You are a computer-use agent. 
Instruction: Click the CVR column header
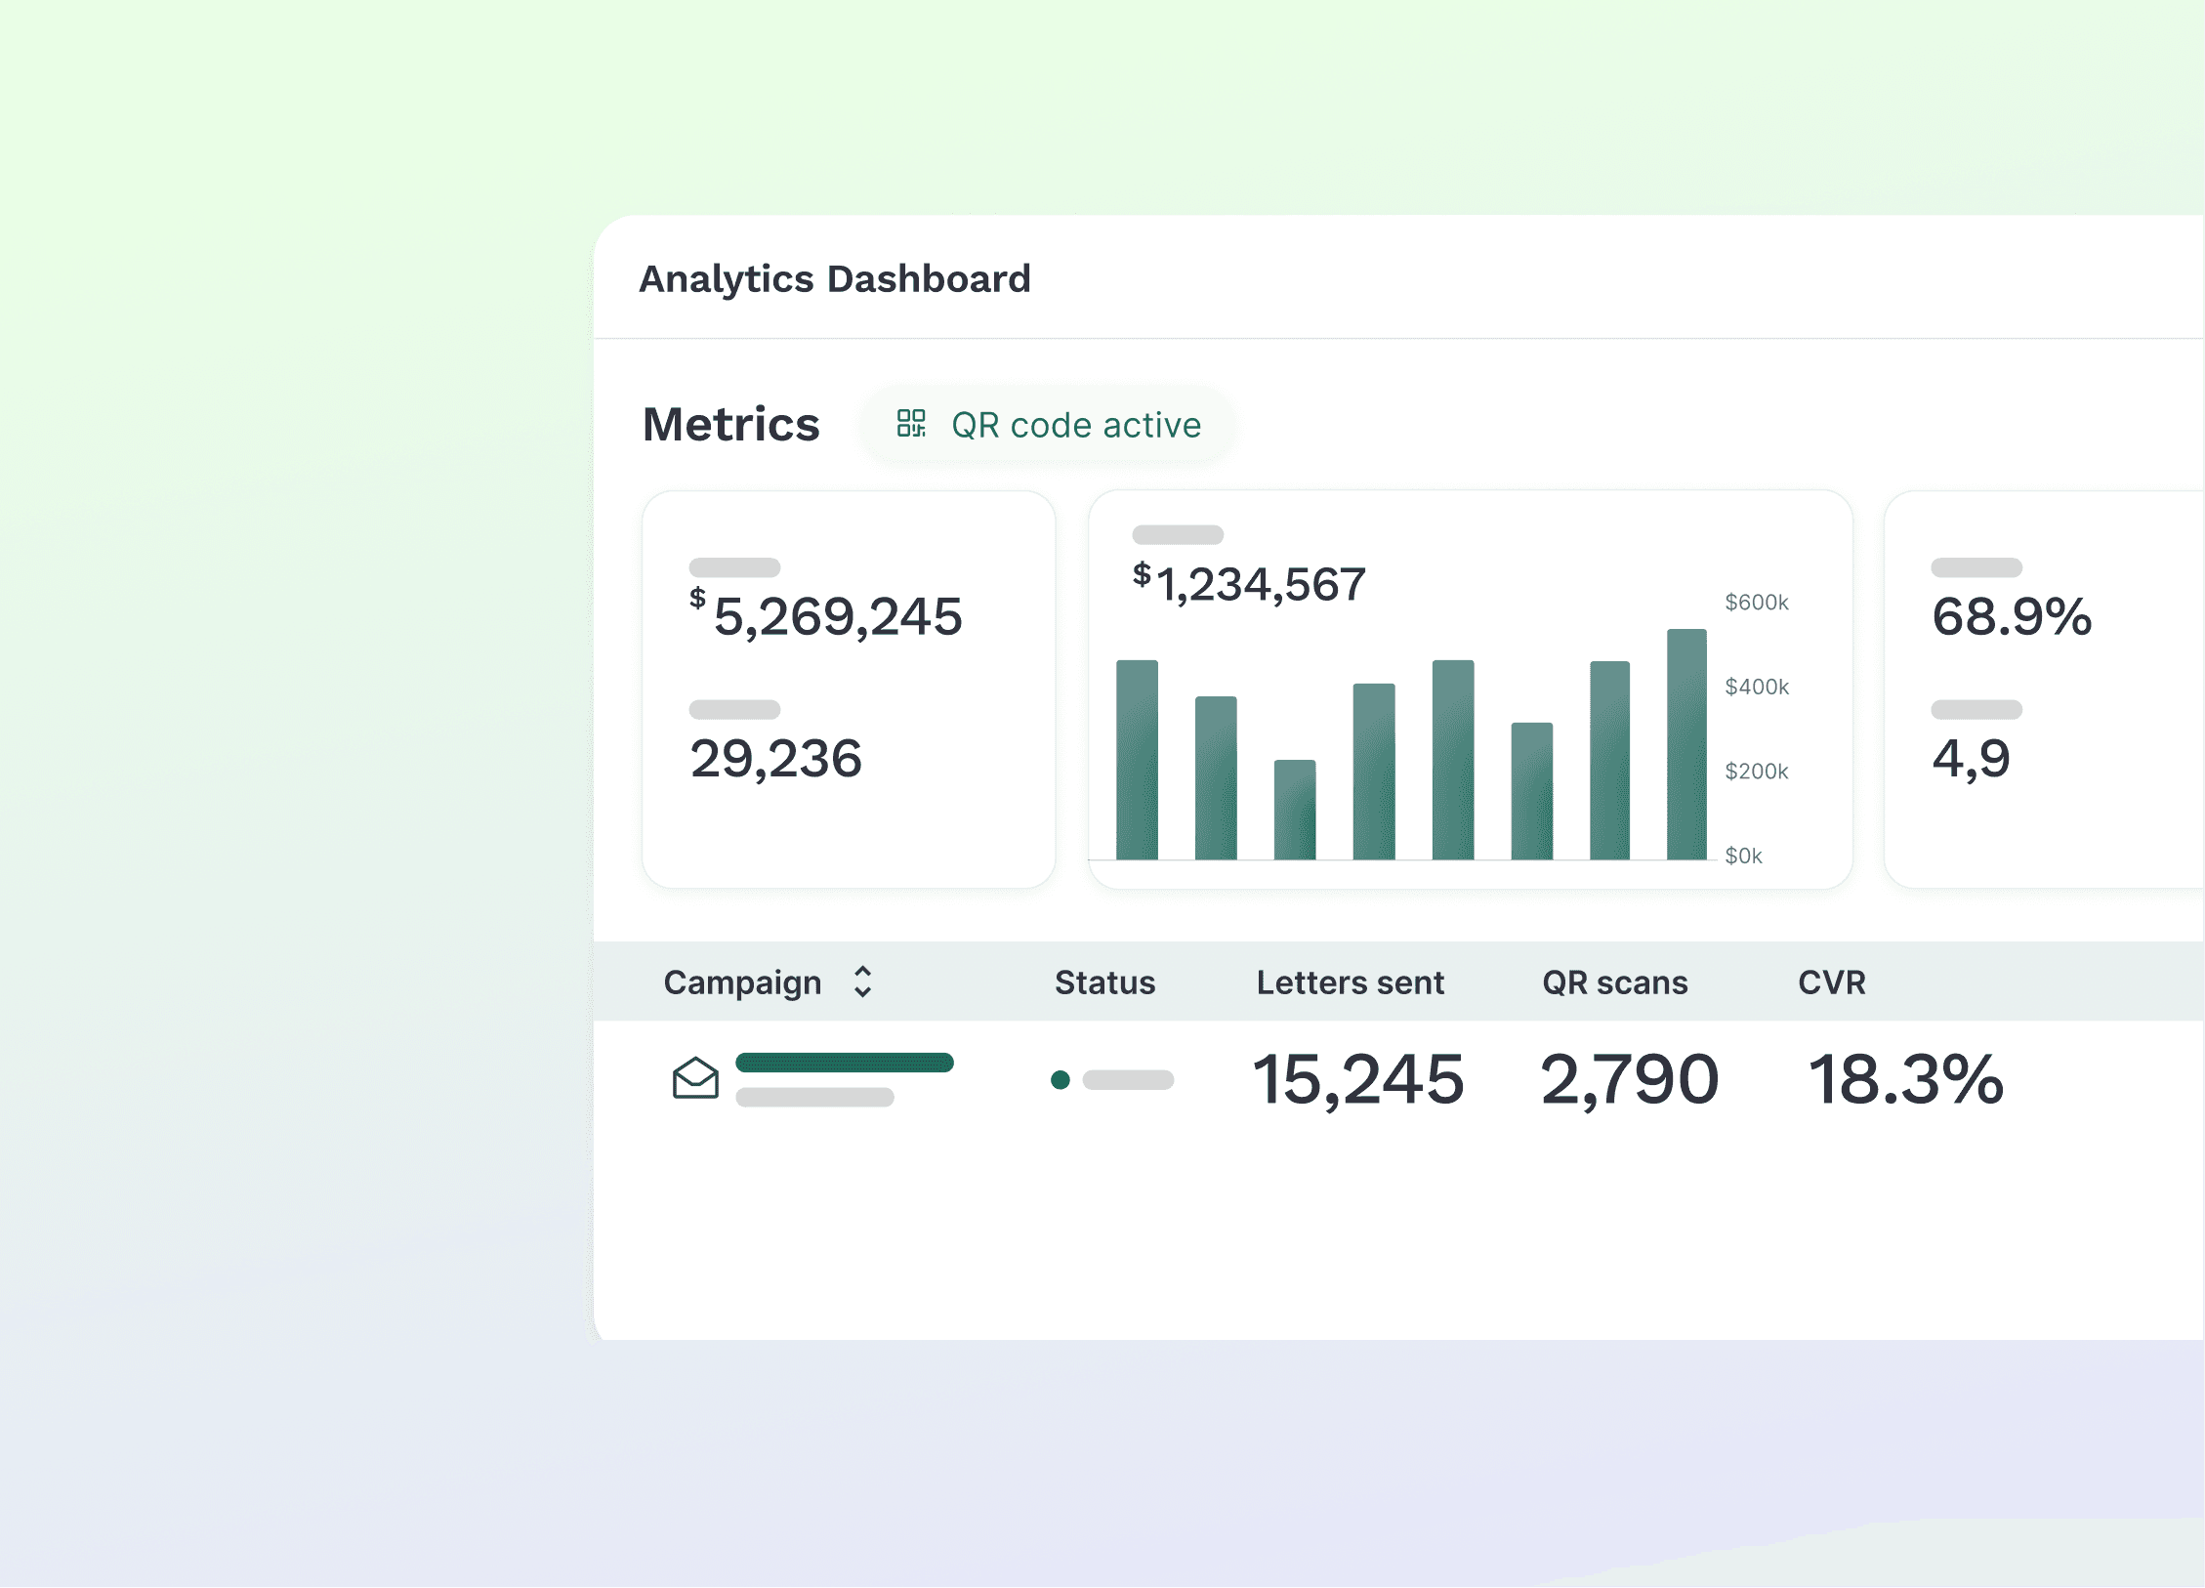(1831, 982)
